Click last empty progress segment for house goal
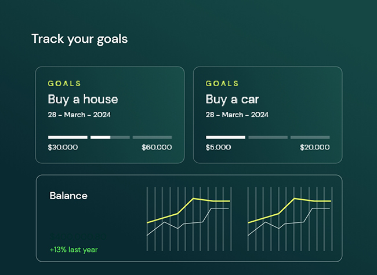Screen dimensions: 377x275 coord(152,137)
